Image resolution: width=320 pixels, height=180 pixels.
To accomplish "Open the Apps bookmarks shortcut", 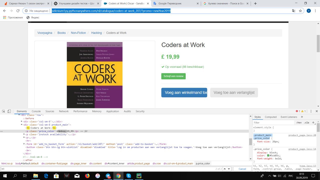I will point(13,17).
